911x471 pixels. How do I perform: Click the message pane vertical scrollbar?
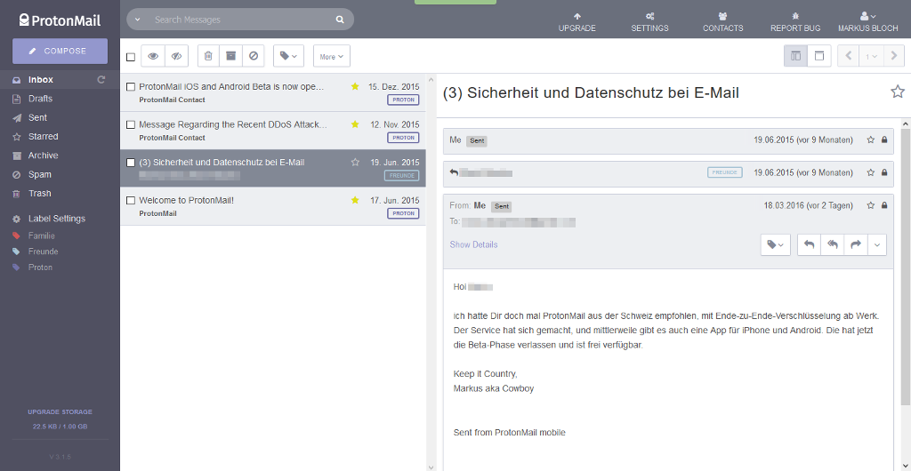pos(905,267)
